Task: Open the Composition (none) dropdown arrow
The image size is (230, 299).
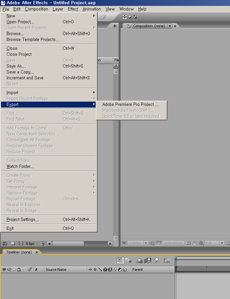Action: pos(170,26)
